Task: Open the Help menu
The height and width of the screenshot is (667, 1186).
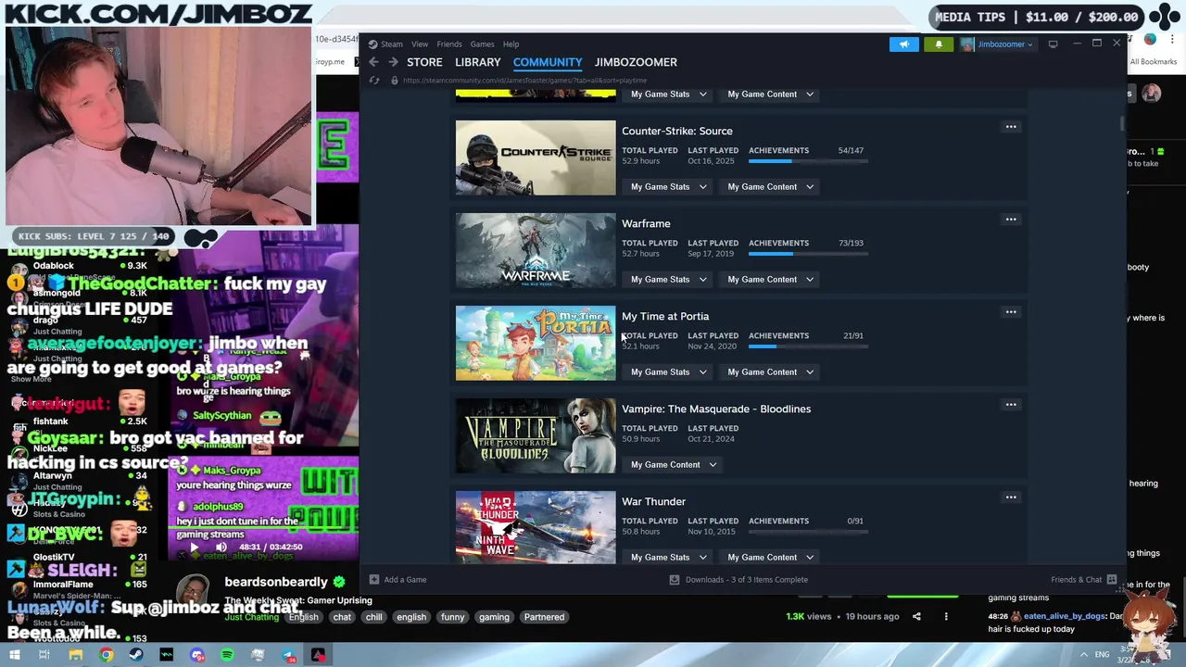Action: coord(511,44)
